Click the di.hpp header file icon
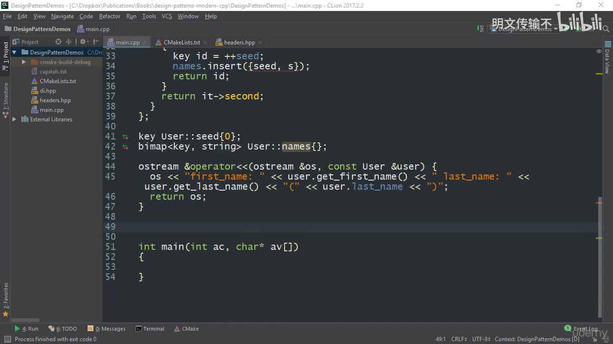The width and height of the screenshot is (613, 344). tap(34, 91)
